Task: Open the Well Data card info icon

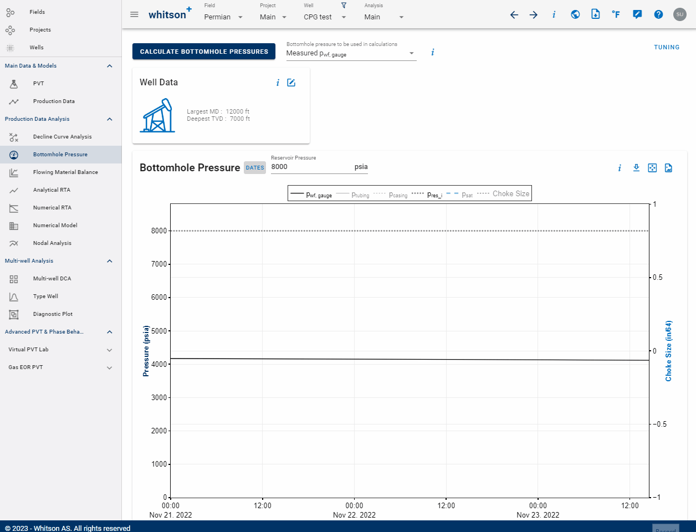Action: coord(278,83)
